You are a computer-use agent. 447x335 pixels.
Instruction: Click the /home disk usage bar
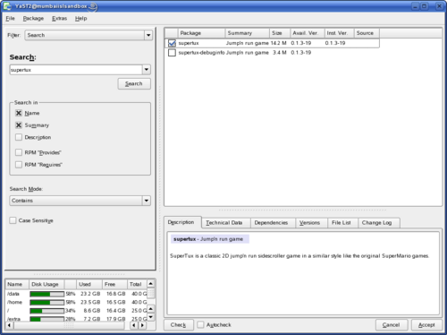pyautogui.click(x=46, y=303)
